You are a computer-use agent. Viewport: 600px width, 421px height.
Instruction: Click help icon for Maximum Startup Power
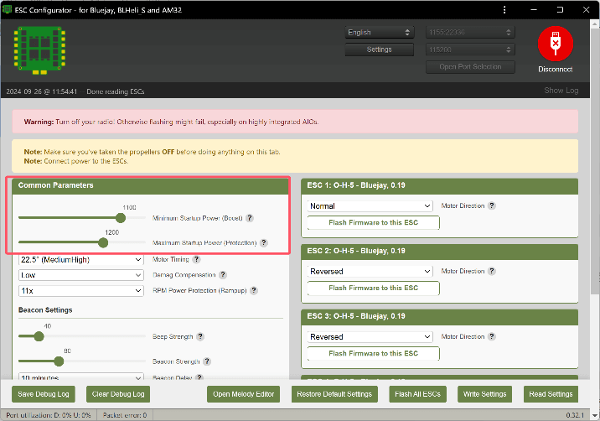tap(264, 243)
